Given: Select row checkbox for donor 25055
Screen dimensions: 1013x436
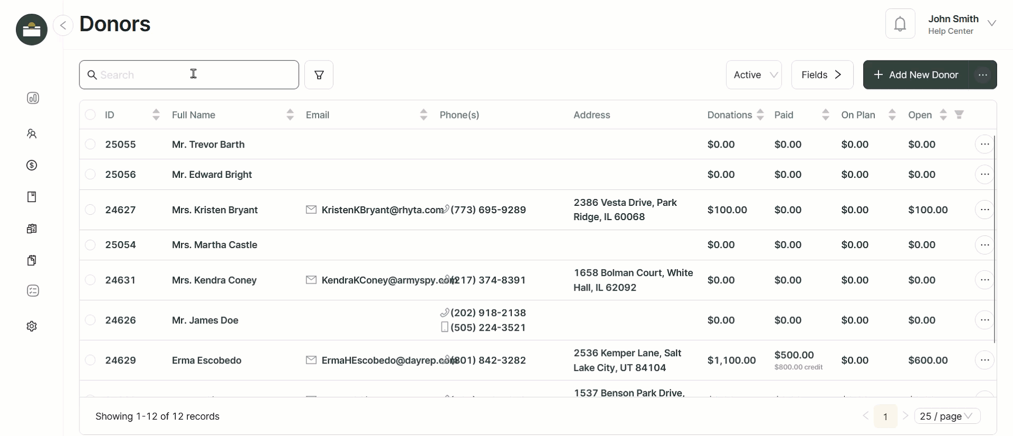Looking at the screenshot, I should click(x=91, y=144).
